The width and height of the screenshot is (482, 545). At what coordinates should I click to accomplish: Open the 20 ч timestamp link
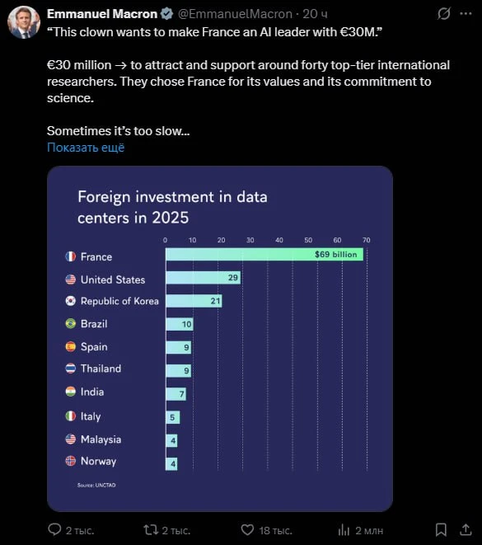point(315,14)
